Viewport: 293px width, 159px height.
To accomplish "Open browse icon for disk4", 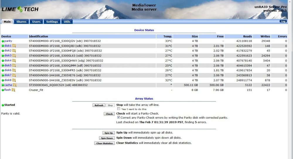I will (14, 61).
